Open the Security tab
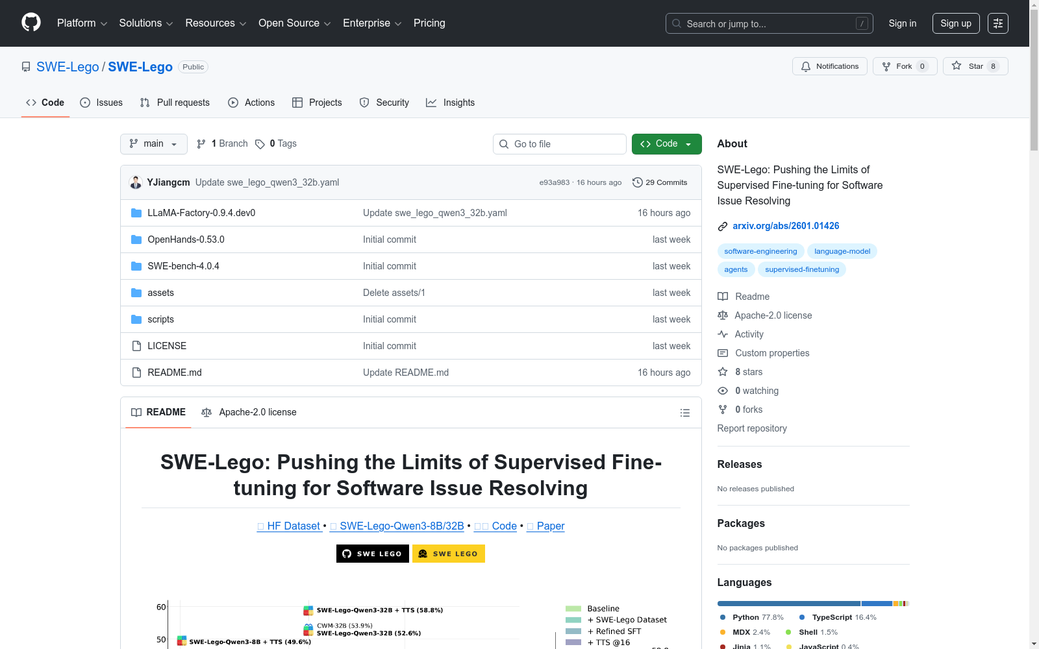The height and width of the screenshot is (649, 1039). click(384, 103)
